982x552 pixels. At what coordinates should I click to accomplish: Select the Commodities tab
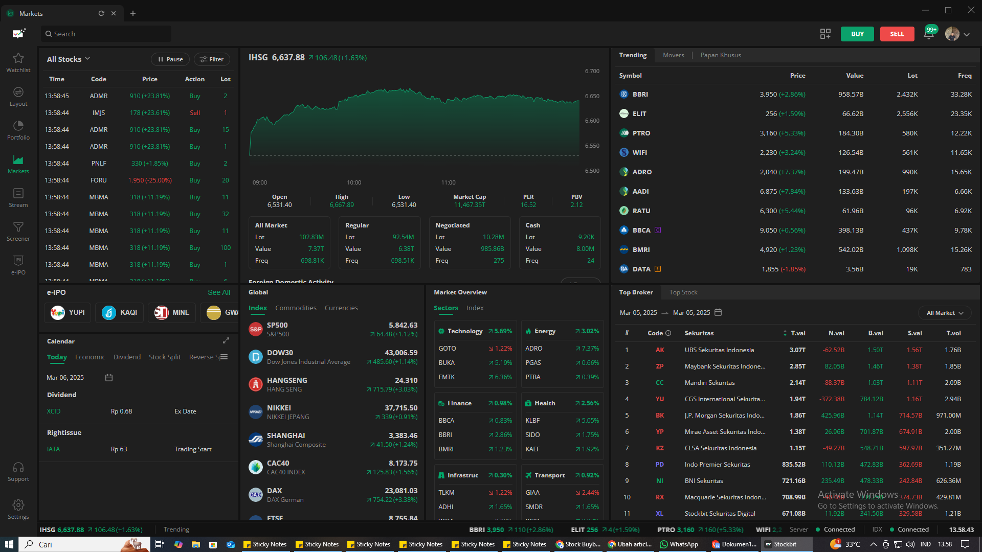296,308
